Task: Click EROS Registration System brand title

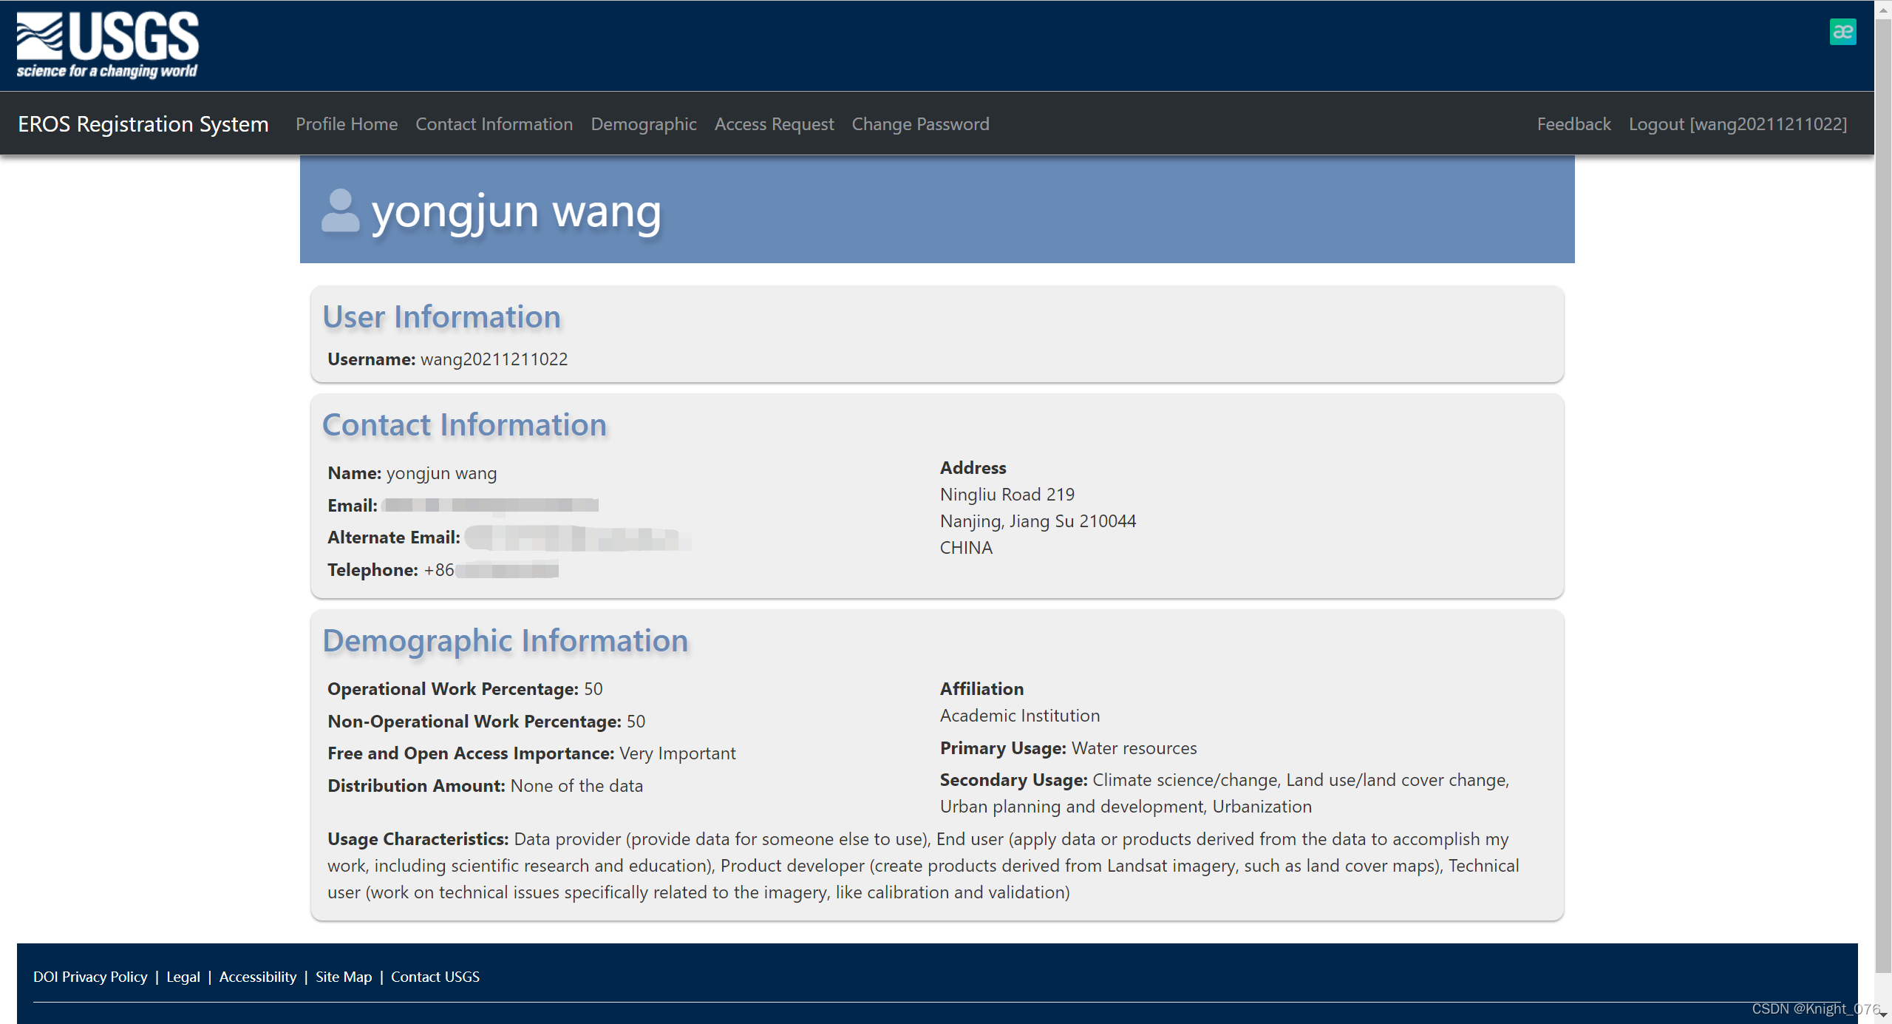Action: pyautogui.click(x=143, y=124)
